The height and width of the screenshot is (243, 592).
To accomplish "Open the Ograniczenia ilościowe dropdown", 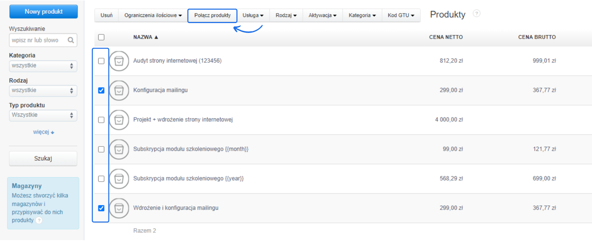I will click(x=153, y=15).
